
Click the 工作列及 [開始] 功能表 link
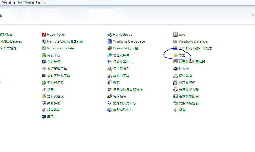(195, 48)
